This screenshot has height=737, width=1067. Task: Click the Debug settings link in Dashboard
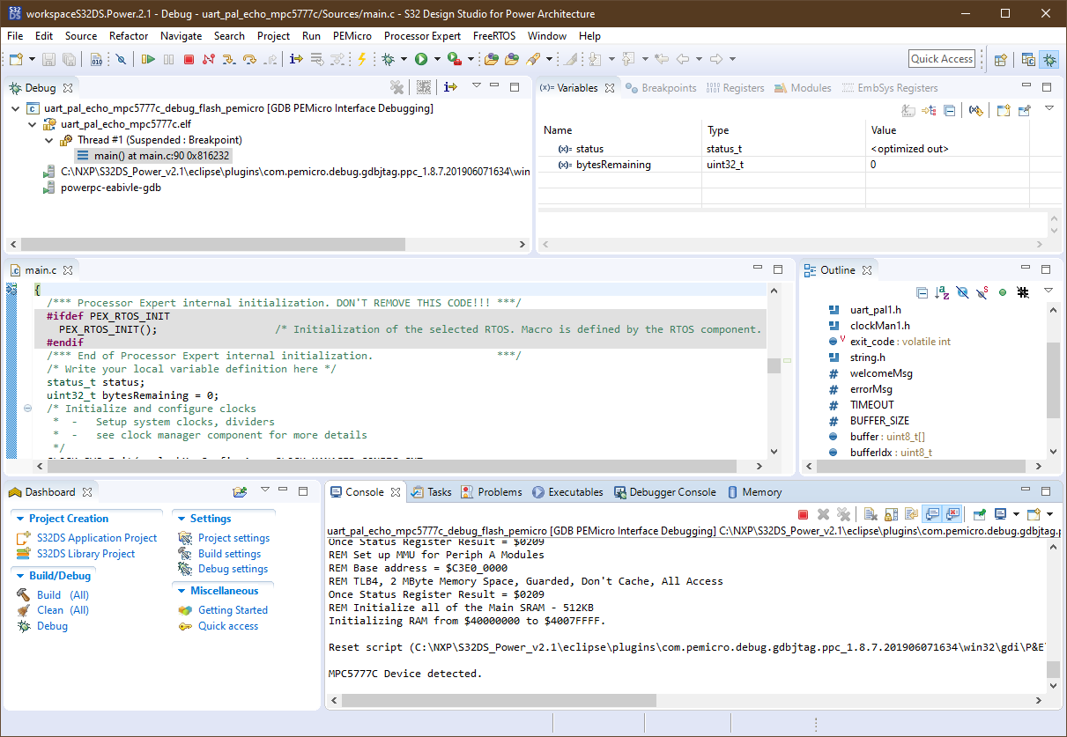pyautogui.click(x=233, y=570)
